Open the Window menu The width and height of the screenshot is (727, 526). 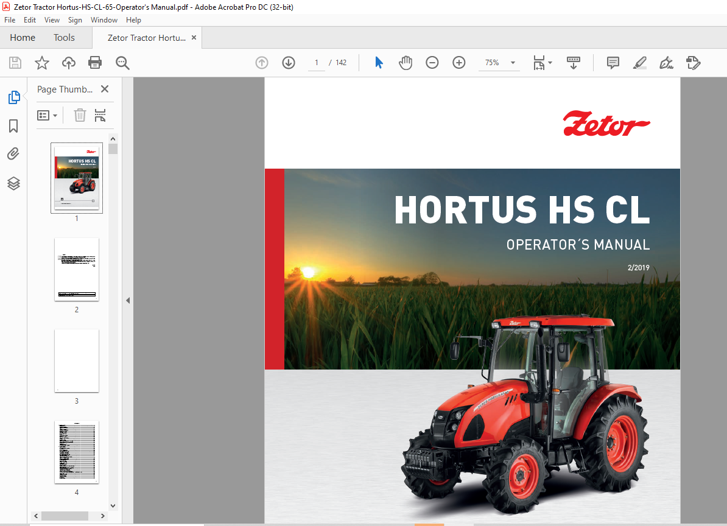(104, 20)
